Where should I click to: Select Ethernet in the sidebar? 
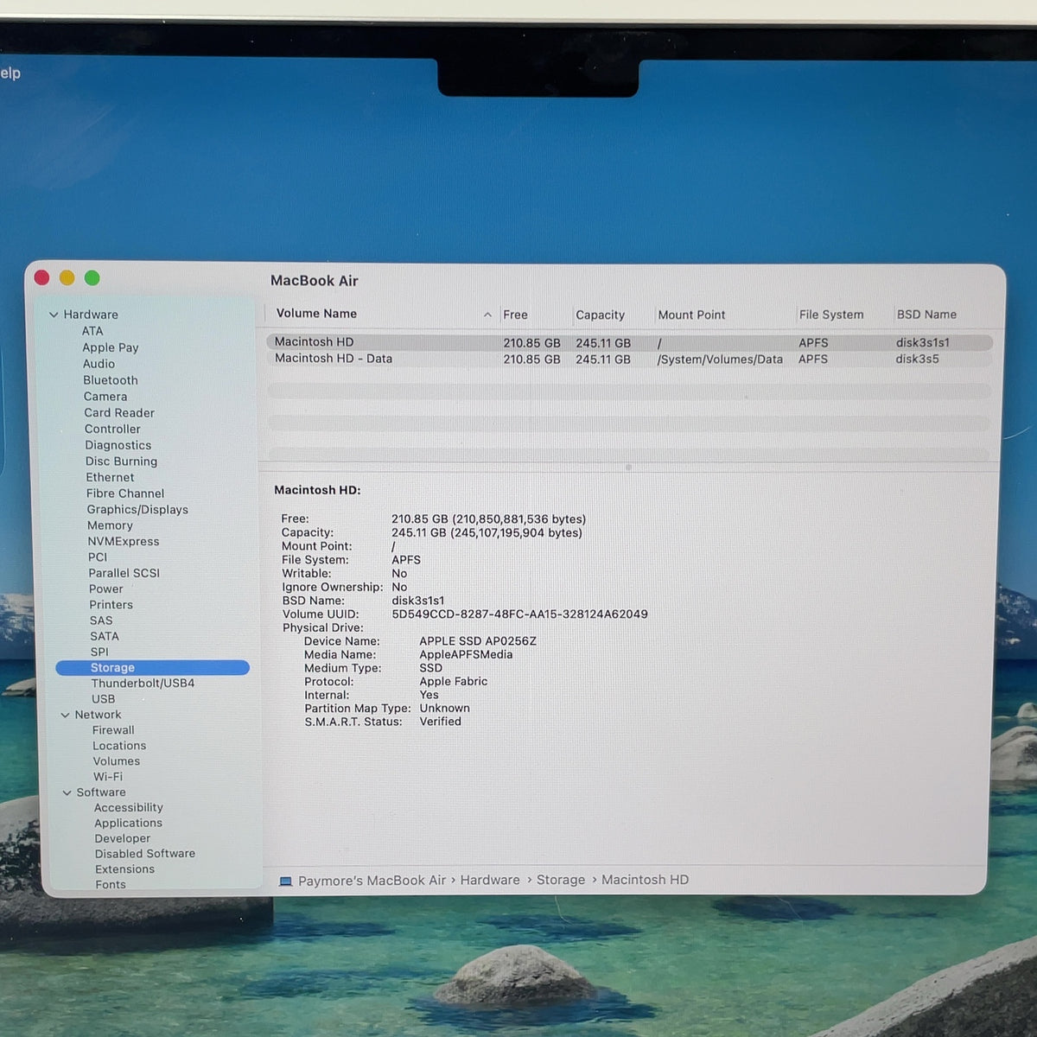[110, 477]
